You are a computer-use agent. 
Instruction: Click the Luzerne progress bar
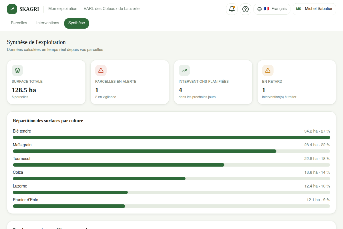(171, 192)
